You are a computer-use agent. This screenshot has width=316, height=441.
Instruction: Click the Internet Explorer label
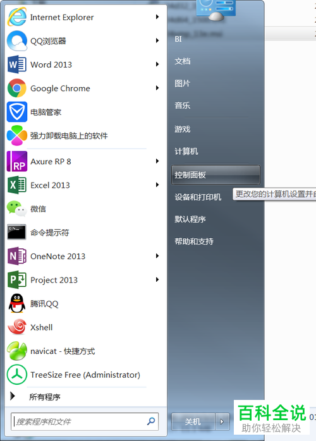(x=62, y=18)
